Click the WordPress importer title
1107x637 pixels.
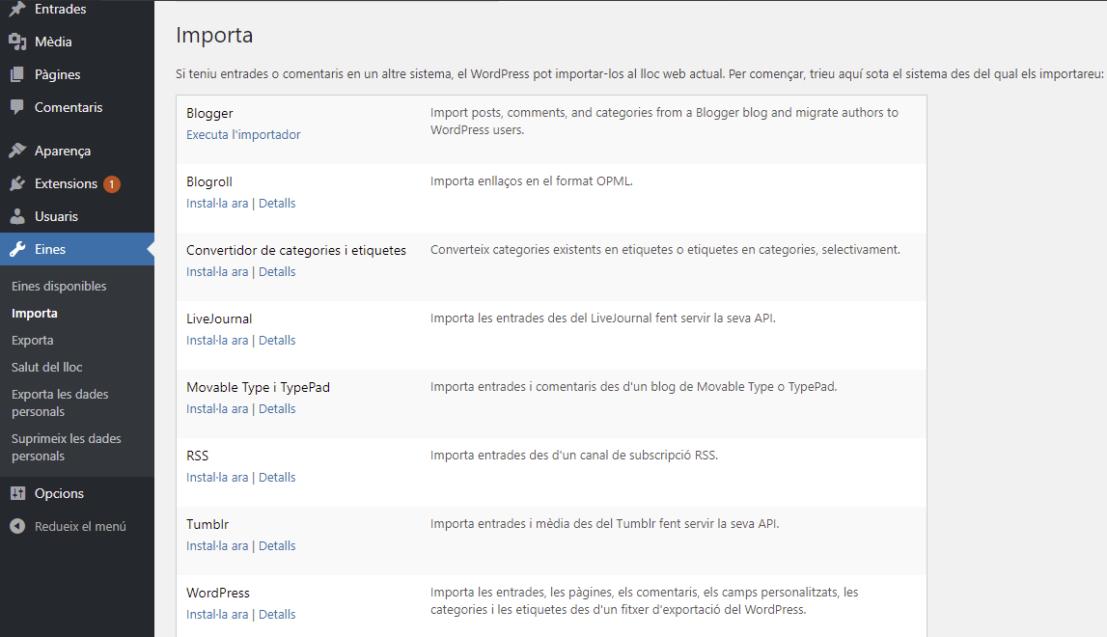tap(218, 593)
